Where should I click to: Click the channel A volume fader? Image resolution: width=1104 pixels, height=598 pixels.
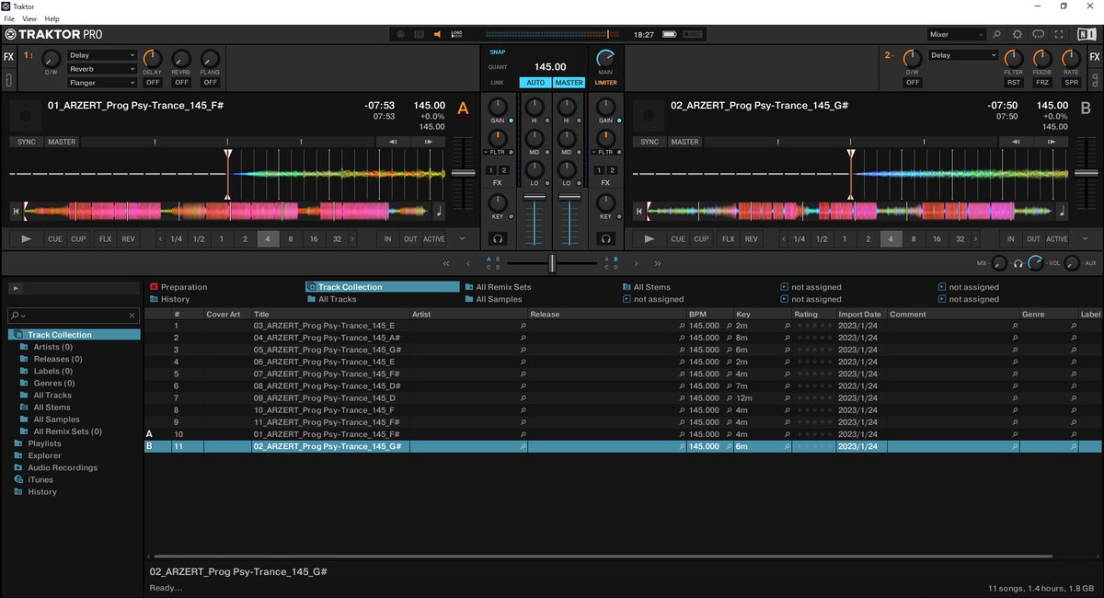tap(534, 196)
